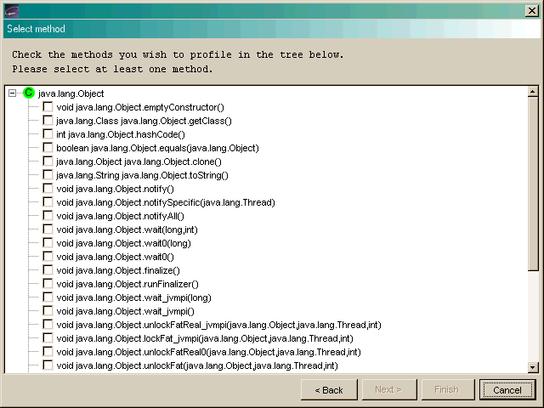This screenshot has height=408, width=544.
Task: Select text 'java.lang.Class java.lang.Object.getClass()'
Action: [x=144, y=121]
